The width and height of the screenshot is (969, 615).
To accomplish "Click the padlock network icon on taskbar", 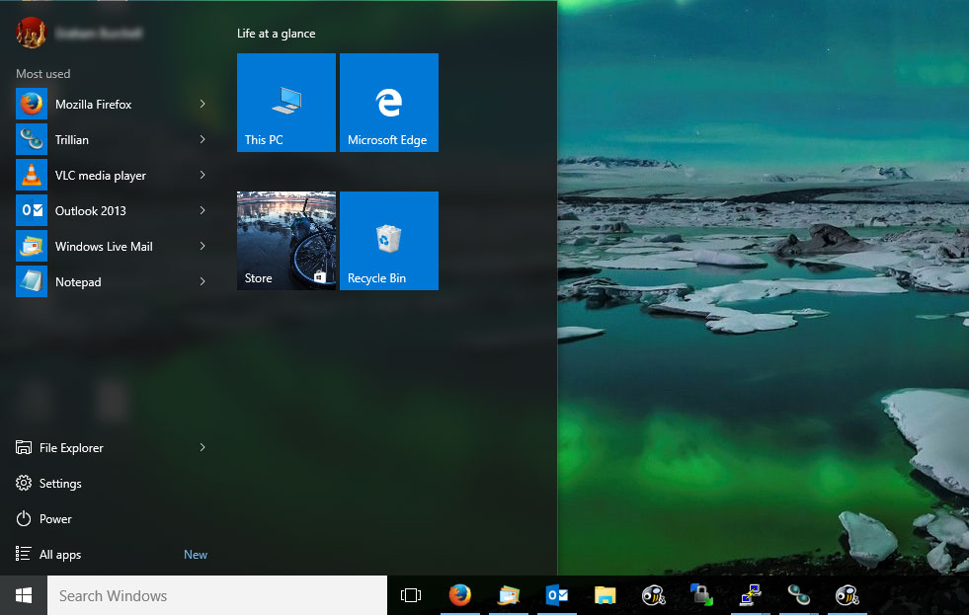I will [x=702, y=595].
